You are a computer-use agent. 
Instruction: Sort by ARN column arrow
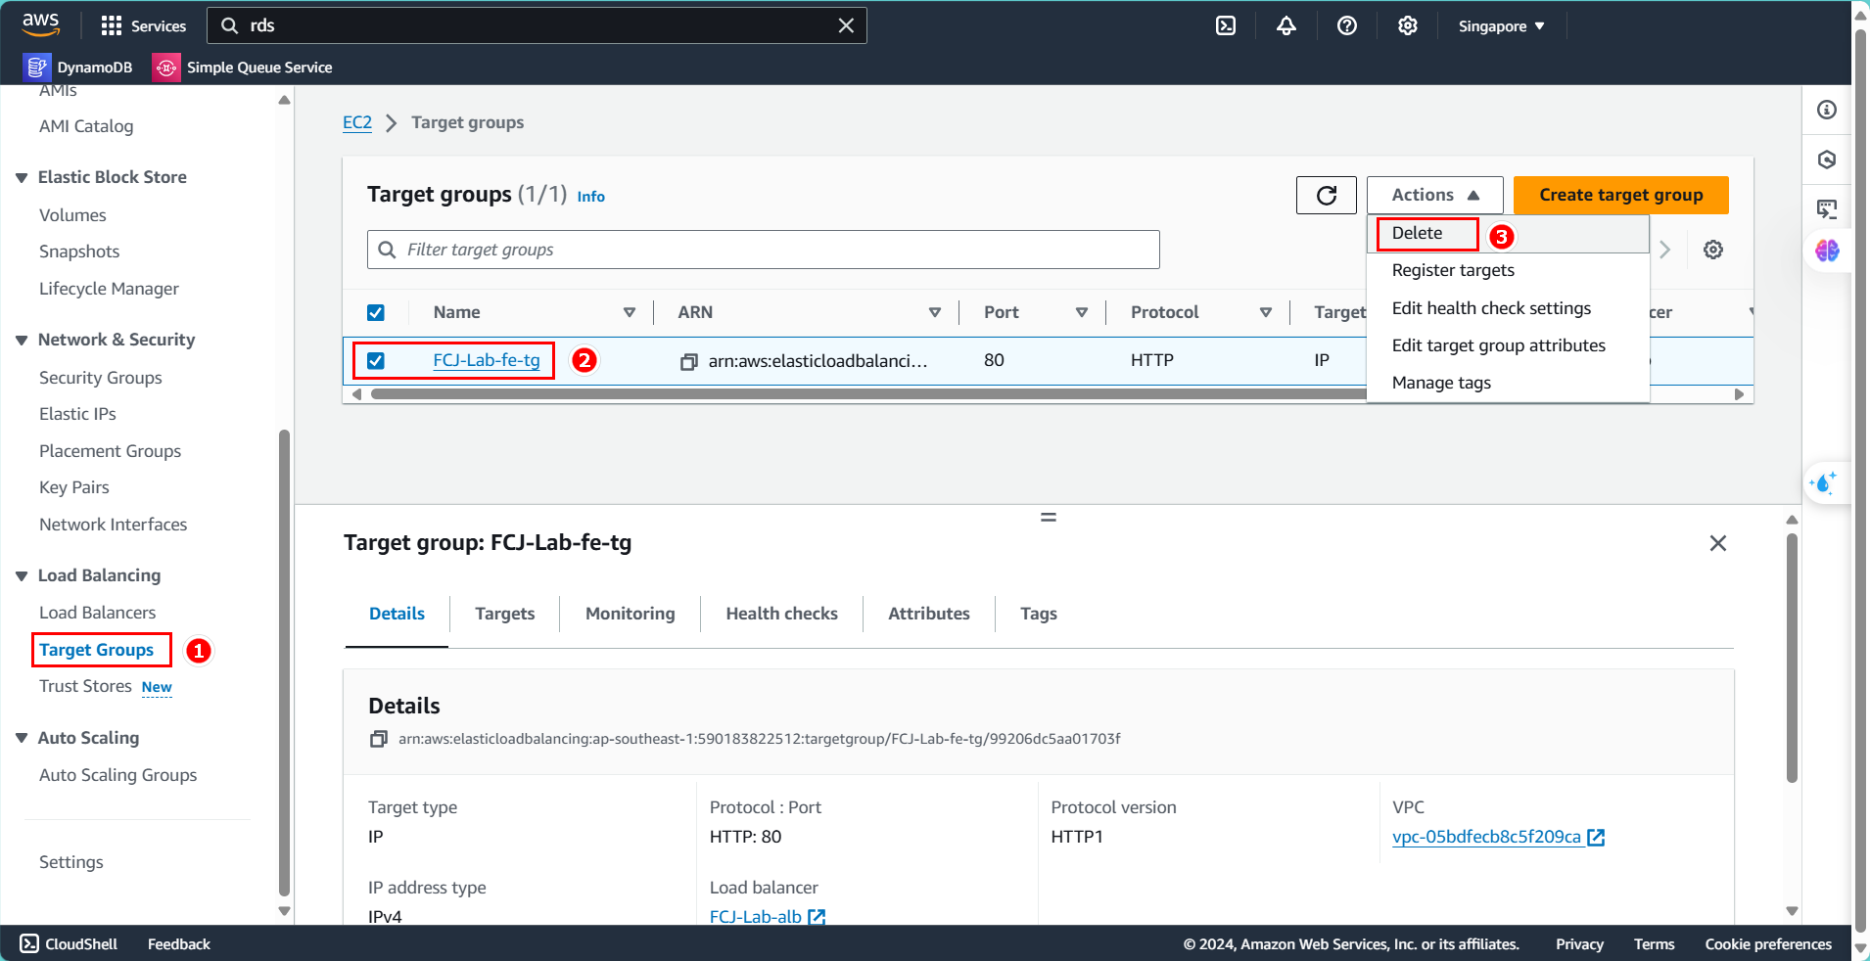tap(935, 313)
